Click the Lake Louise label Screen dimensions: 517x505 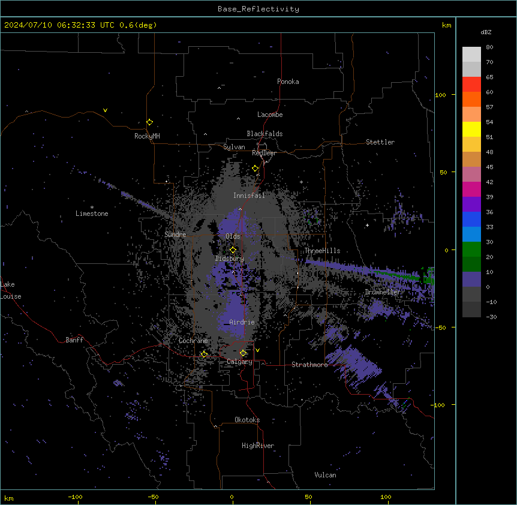pyautogui.click(x=11, y=290)
